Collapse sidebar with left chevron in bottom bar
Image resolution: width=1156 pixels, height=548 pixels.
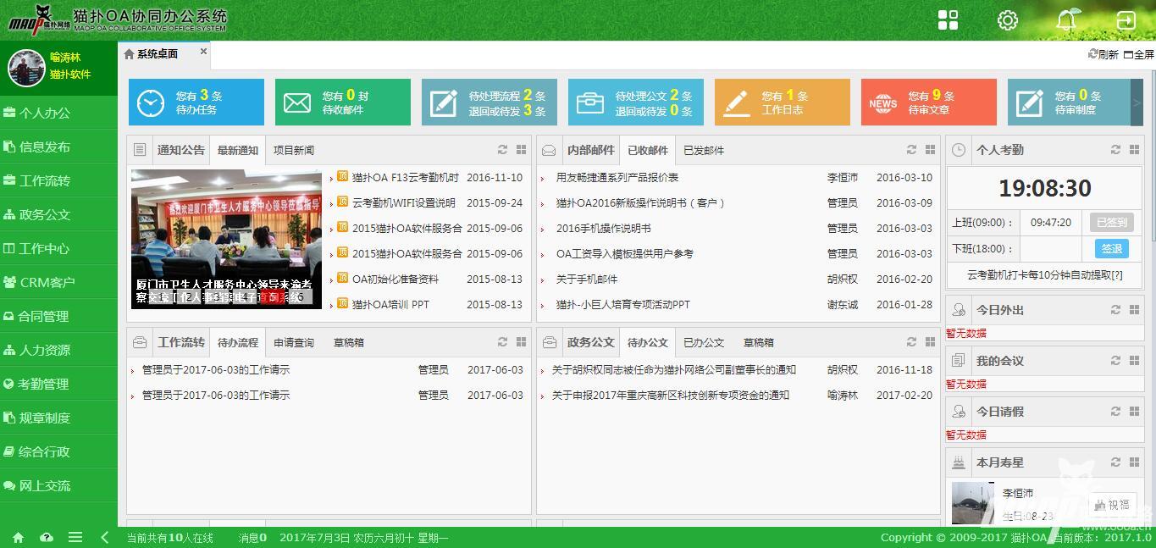tap(104, 538)
